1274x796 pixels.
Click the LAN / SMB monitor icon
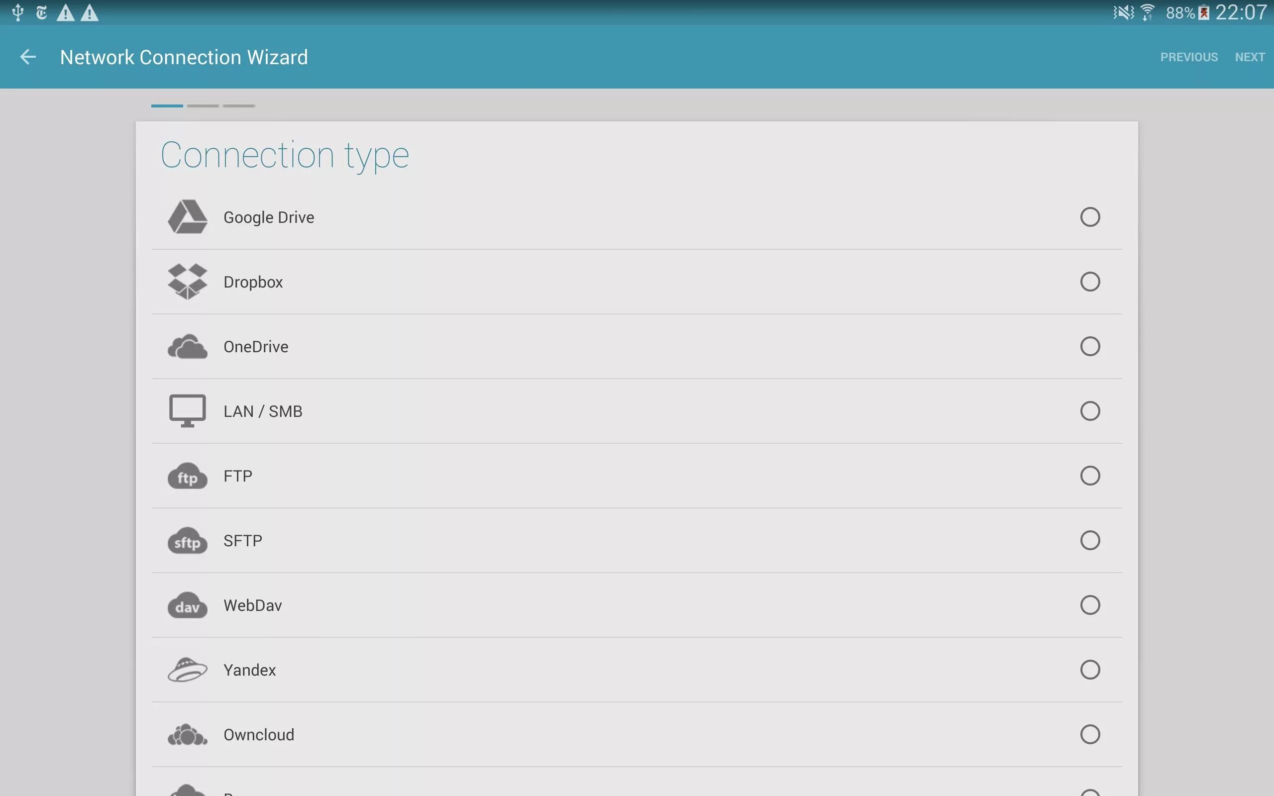[x=188, y=410]
